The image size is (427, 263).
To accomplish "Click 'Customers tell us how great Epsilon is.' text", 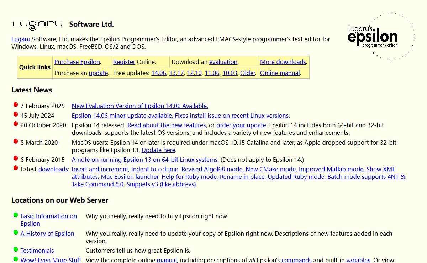I will (138, 251).
